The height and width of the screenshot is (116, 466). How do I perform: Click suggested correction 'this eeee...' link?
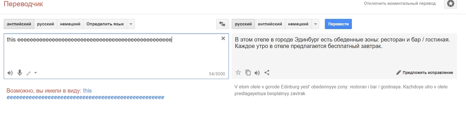(85, 94)
